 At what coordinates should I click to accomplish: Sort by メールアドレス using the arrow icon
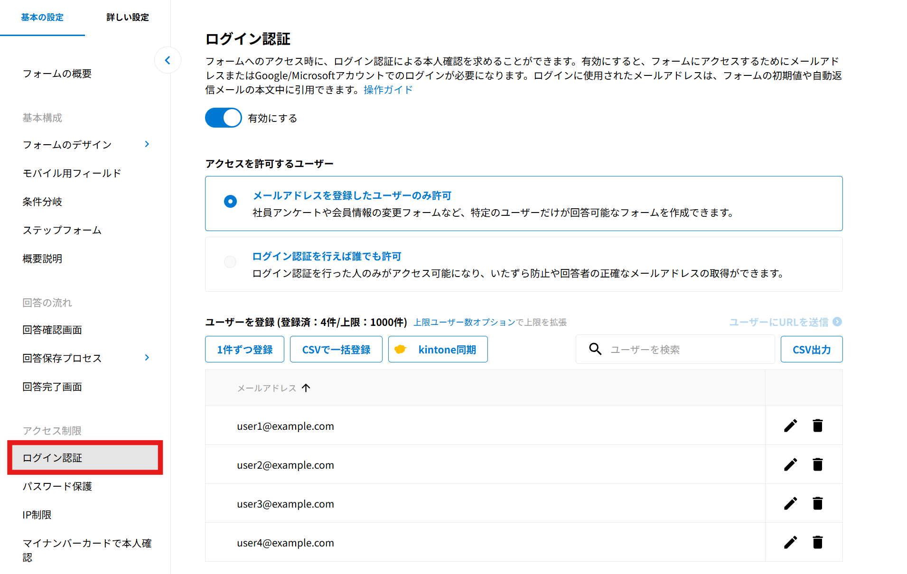[306, 388]
